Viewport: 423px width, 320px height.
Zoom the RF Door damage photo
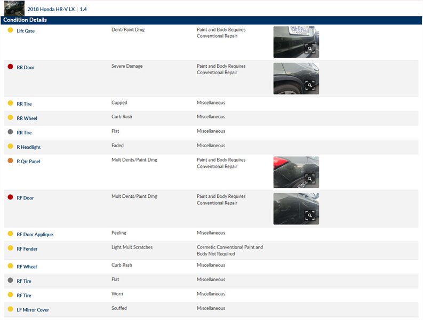tap(310, 215)
